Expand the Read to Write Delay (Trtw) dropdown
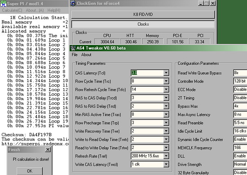247x175 pixels. tap(166, 148)
